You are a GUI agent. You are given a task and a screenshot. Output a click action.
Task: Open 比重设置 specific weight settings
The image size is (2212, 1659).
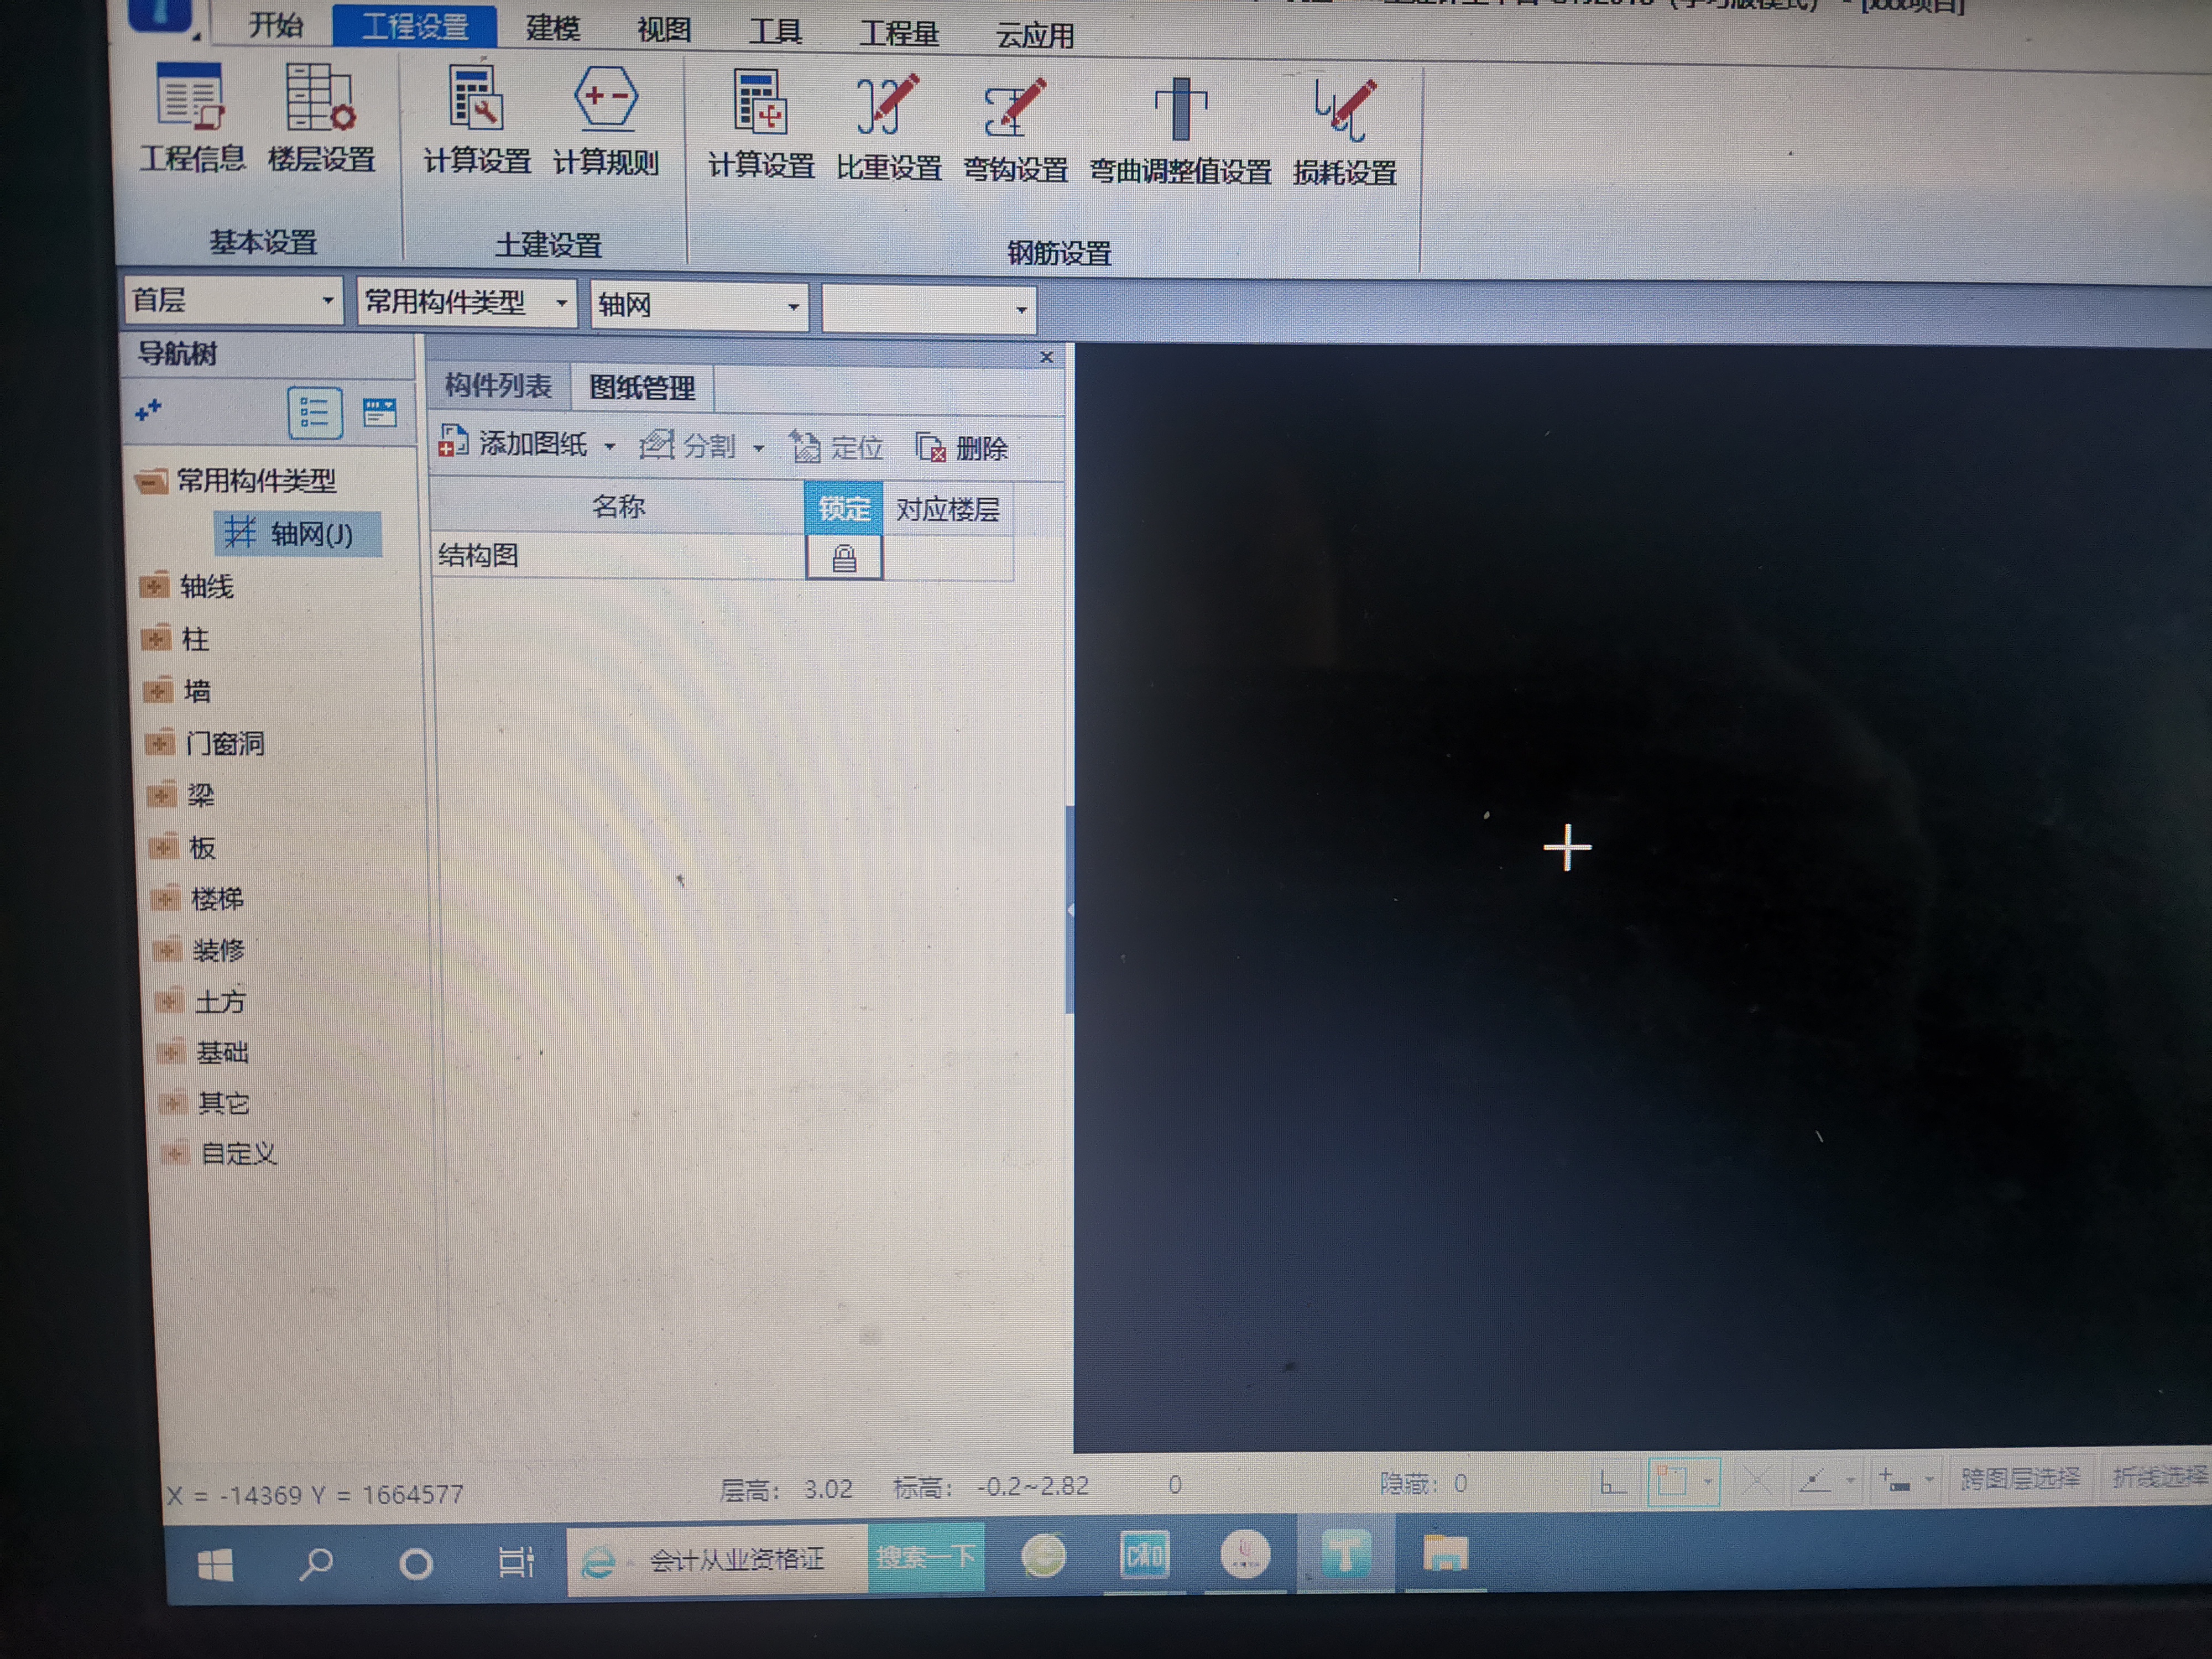(888, 127)
